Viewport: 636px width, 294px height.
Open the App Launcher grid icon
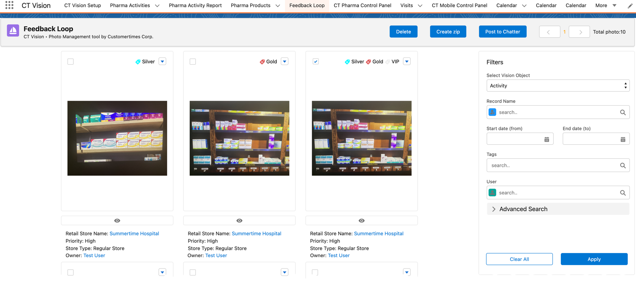pyautogui.click(x=9, y=5)
